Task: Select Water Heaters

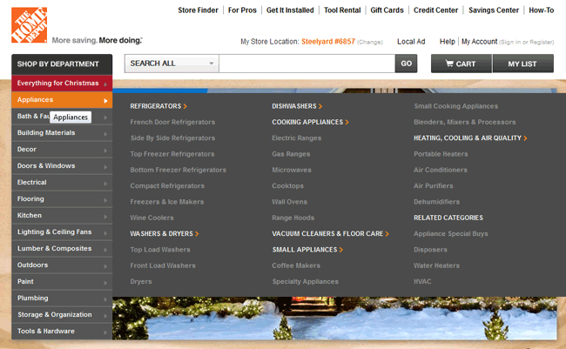Action: (436, 265)
